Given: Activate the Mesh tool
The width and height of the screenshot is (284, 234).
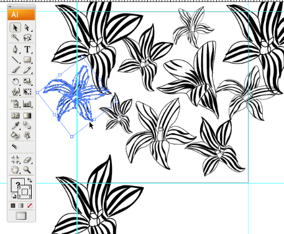Looking at the screenshot, I should point(16,116).
